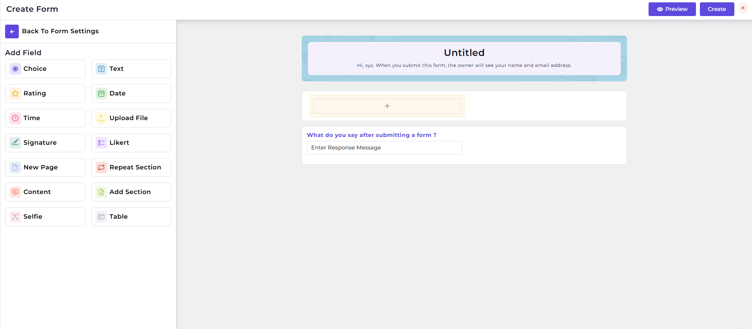Viewport: 752px width, 329px height.
Task: Add a Selfie field label
Action: [x=33, y=217]
